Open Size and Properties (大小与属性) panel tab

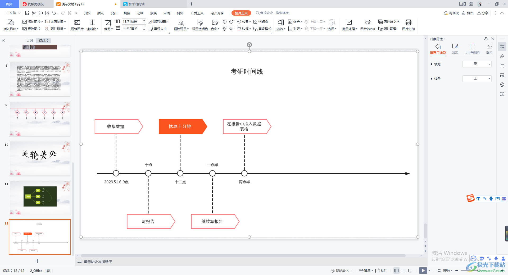[x=472, y=49]
